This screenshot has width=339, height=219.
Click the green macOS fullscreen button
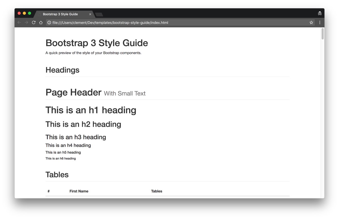tap(29, 13)
